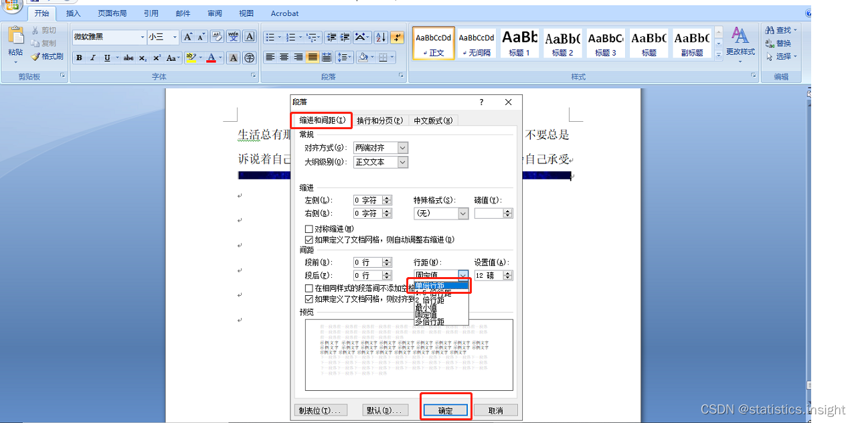Open the 插入 ribbon tab
856x423 pixels.
coord(72,13)
